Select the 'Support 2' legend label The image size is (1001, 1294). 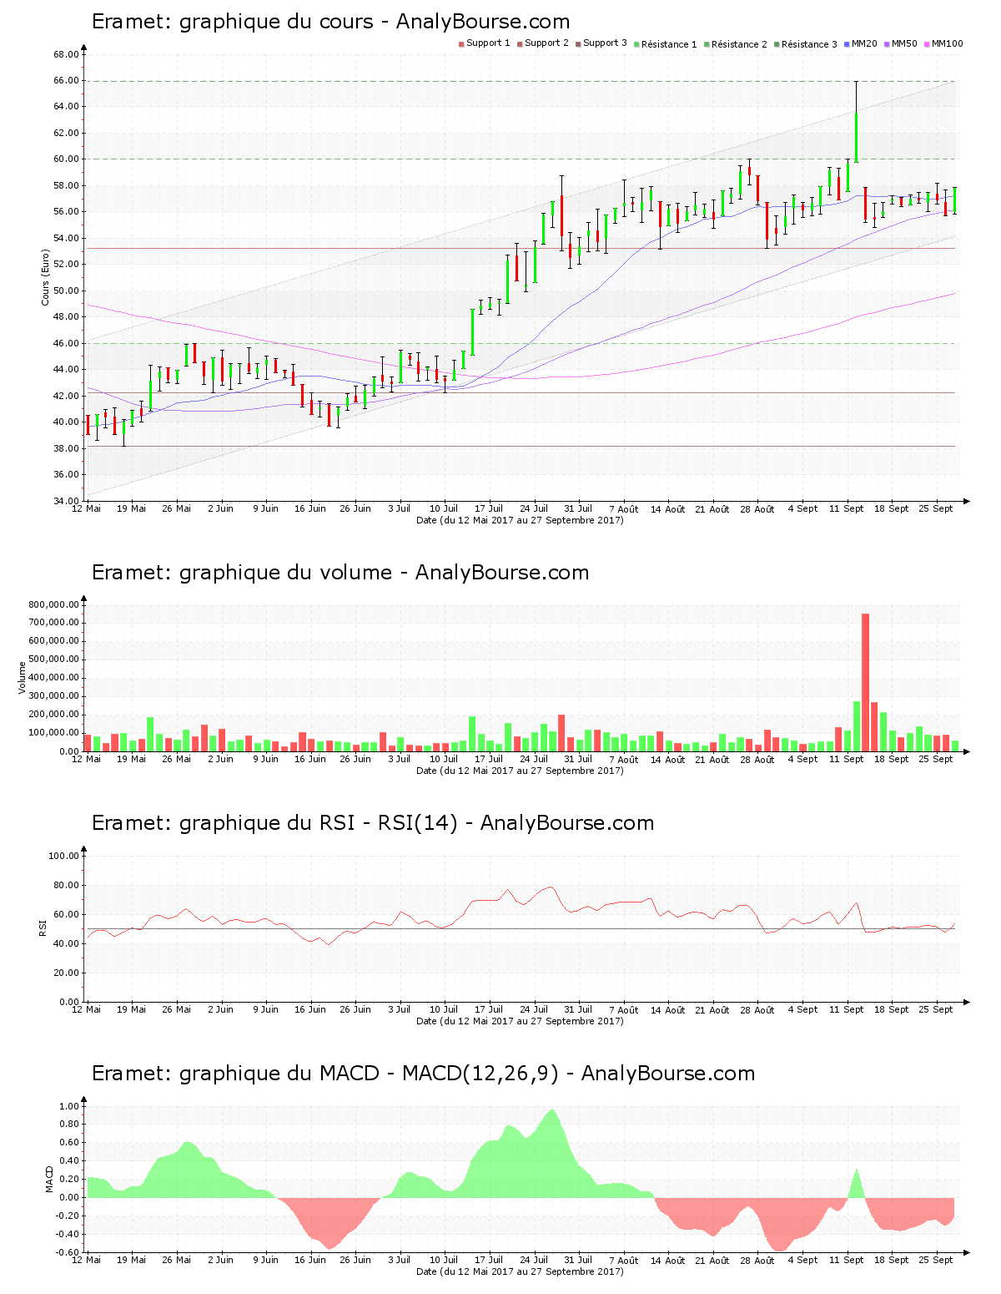coord(546,43)
